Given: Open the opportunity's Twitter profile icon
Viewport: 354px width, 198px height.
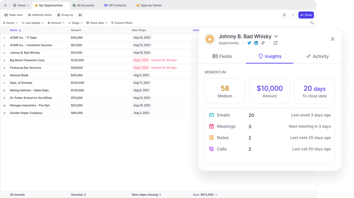Looking at the screenshot, I should [x=249, y=43].
